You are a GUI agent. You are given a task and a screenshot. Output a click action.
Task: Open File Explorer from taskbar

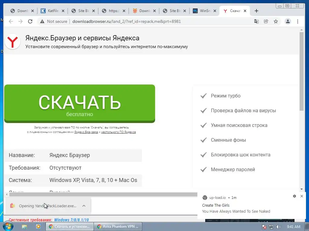click(x=24, y=226)
